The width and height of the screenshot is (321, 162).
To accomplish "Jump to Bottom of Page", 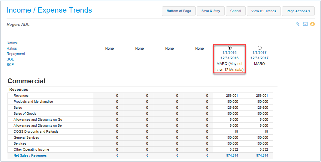I will [179, 11].
